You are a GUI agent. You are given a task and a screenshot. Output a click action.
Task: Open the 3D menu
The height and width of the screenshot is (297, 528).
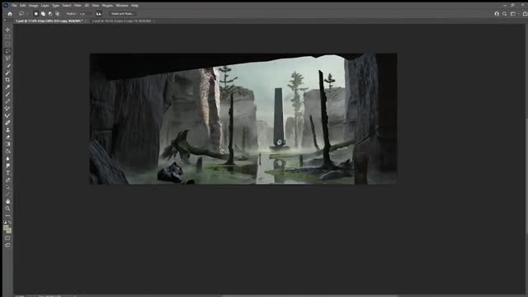tap(87, 6)
